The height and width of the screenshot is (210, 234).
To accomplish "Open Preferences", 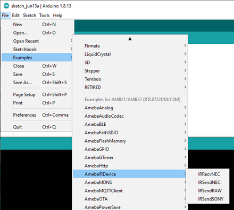I will pyautogui.click(x=37, y=115).
